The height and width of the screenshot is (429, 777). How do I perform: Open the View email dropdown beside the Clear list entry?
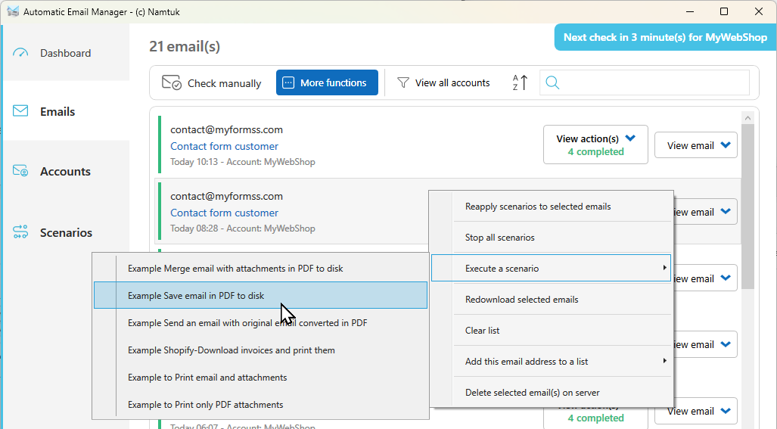[x=706, y=344]
